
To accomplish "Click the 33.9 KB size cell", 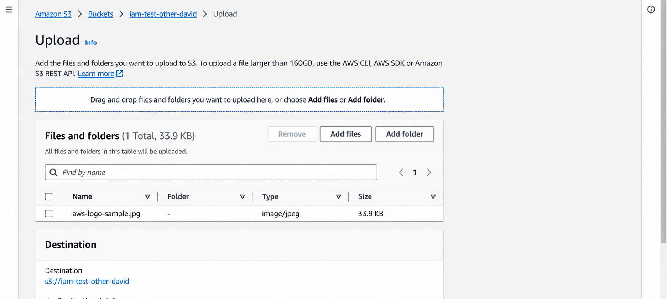I will pyautogui.click(x=371, y=214).
